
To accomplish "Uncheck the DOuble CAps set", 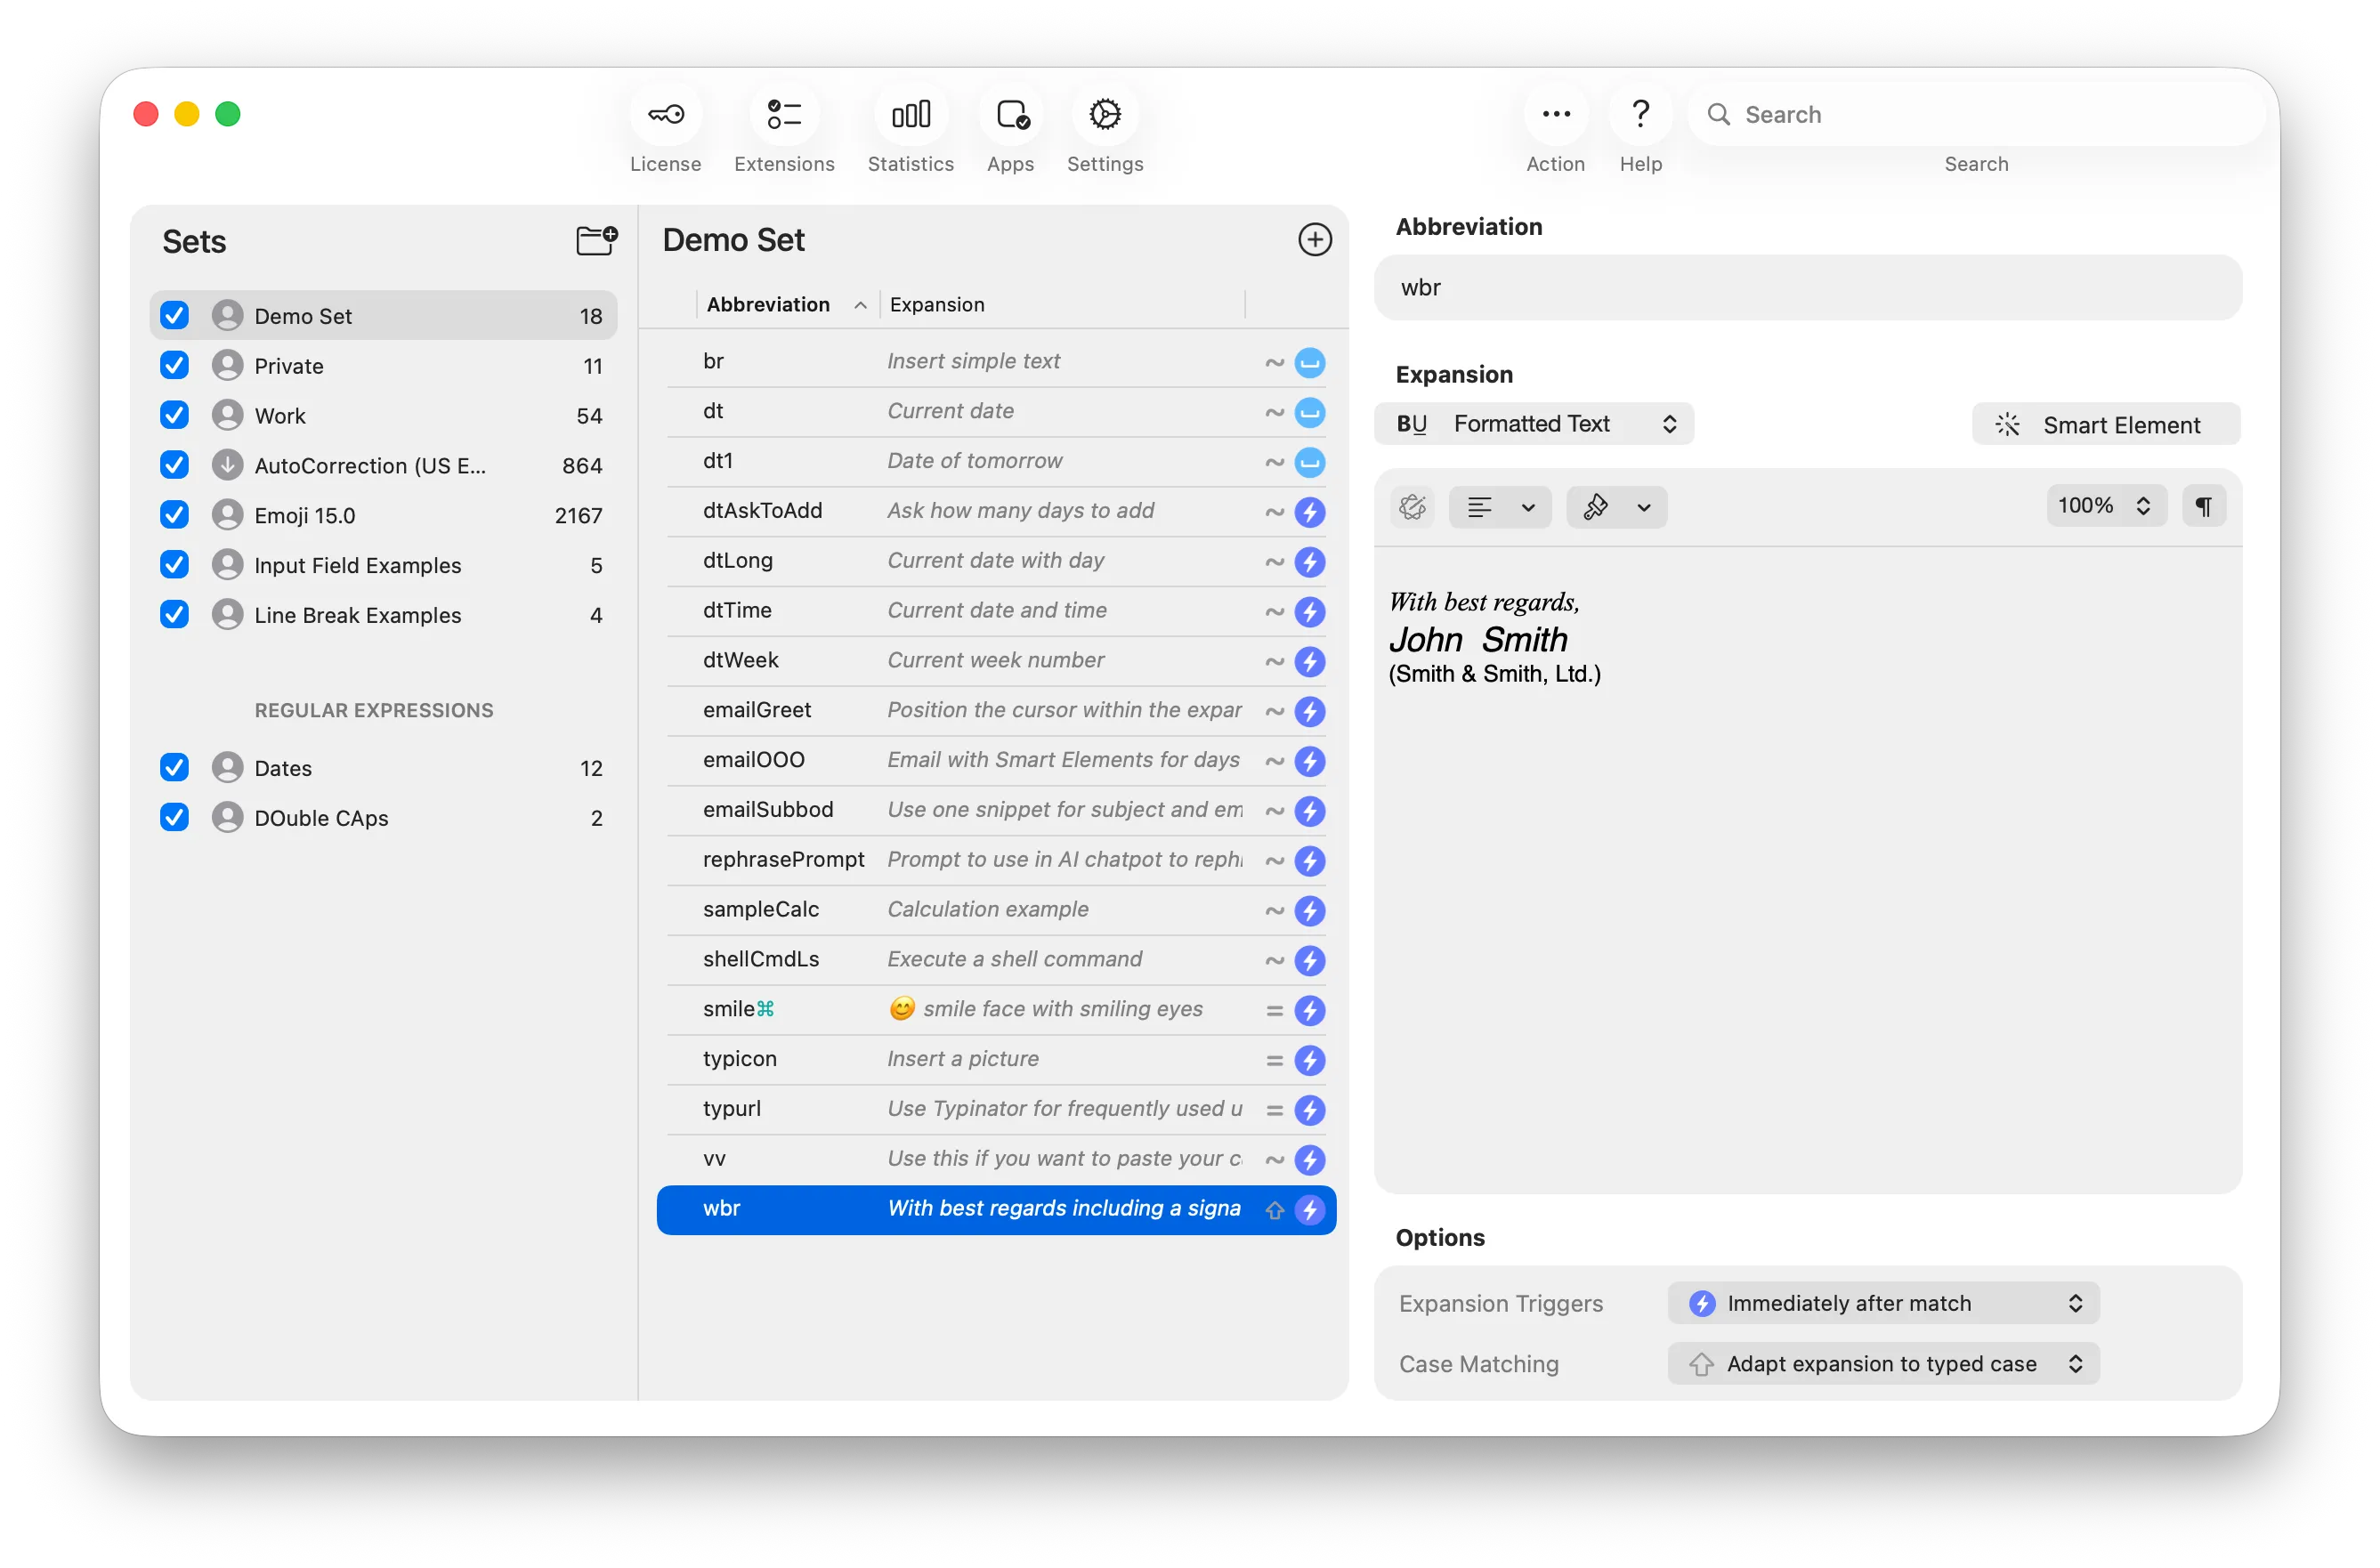I will point(174,817).
